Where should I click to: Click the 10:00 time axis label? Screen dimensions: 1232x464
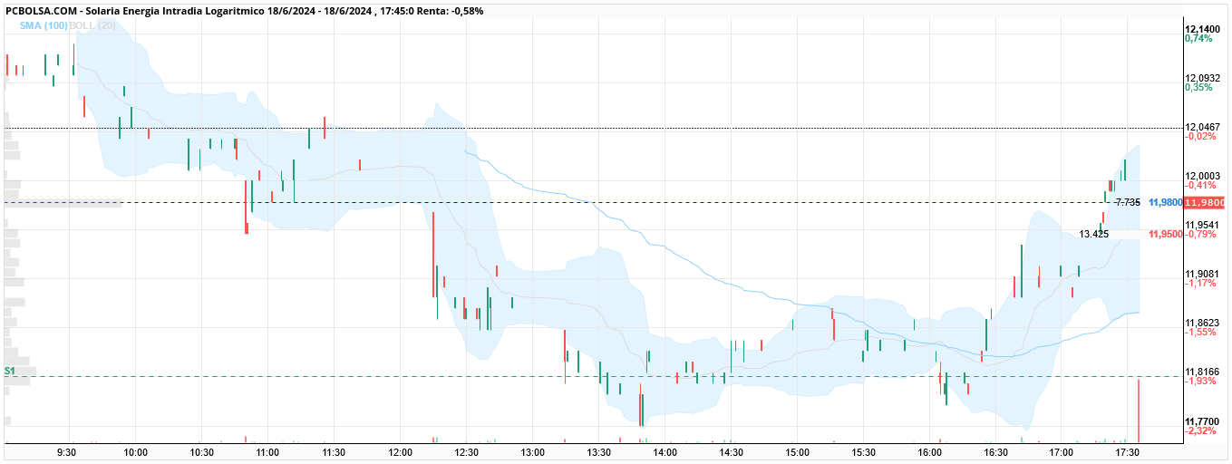(x=136, y=451)
